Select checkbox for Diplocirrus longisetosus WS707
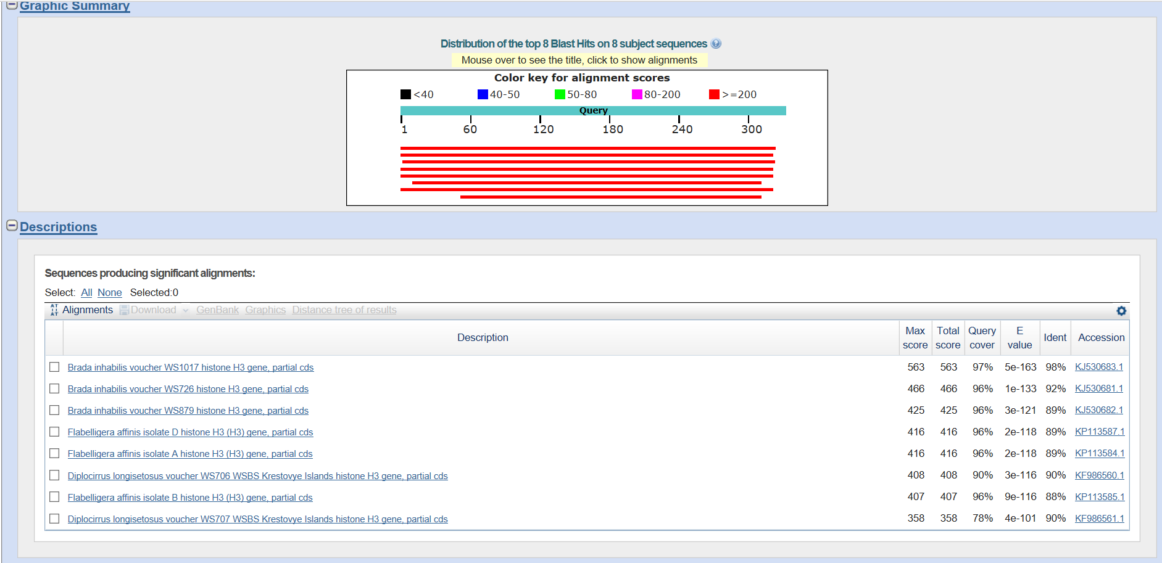1162x563 pixels. (x=54, y=519)
